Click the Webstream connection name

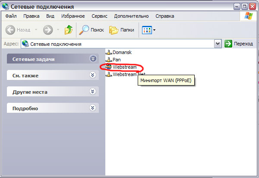point(125,67)
